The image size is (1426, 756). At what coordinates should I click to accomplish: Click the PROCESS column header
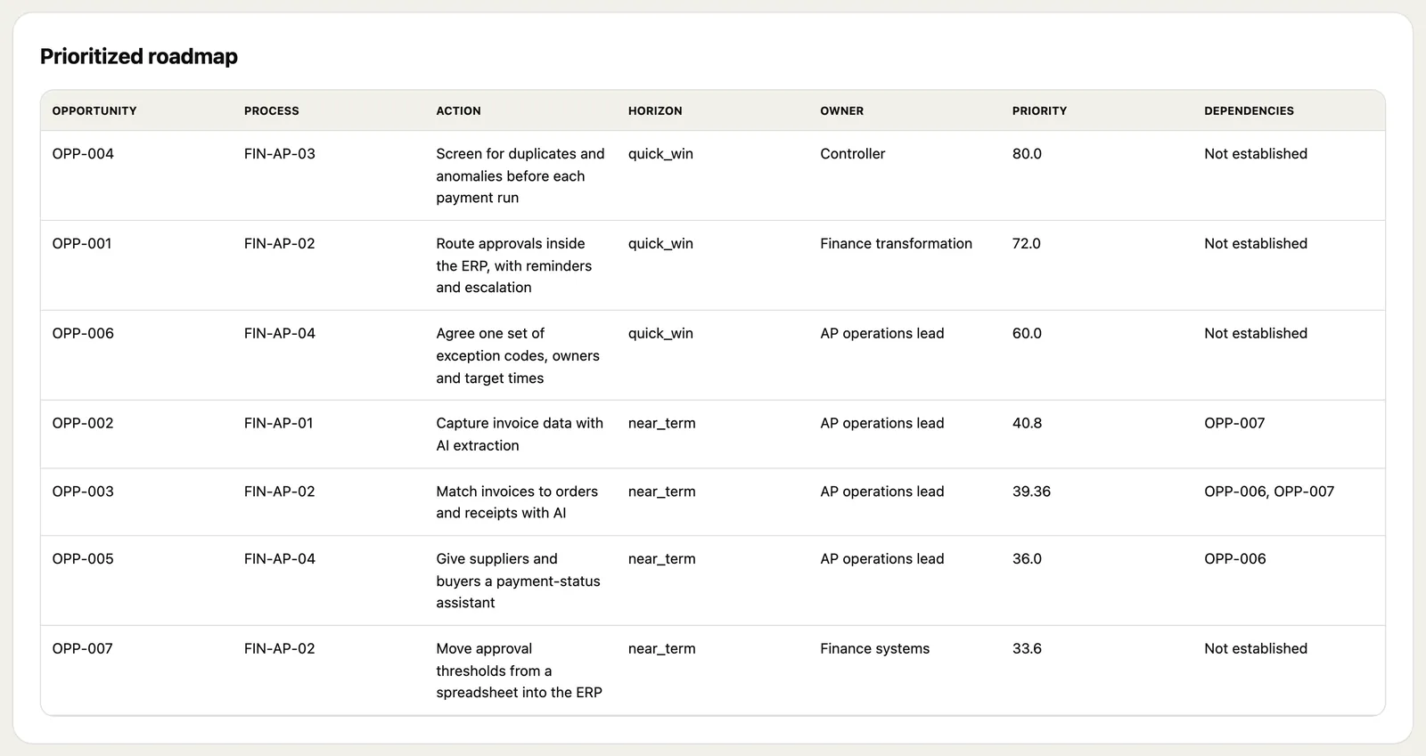[272, 111]
